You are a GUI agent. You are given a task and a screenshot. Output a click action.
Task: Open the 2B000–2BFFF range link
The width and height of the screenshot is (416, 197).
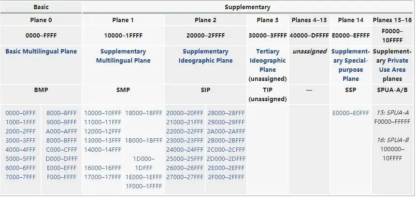[226, 141]
